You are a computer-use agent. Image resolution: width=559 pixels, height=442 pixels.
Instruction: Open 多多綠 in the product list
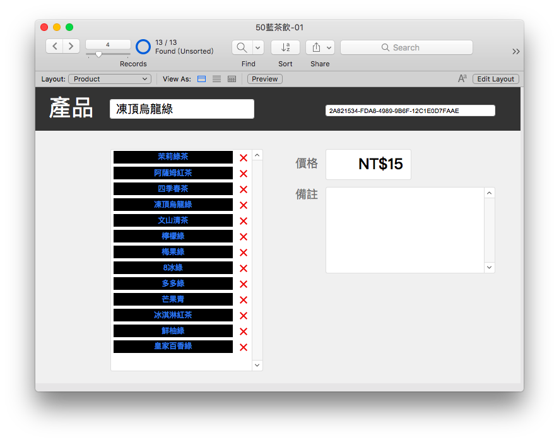click(173, 284)
